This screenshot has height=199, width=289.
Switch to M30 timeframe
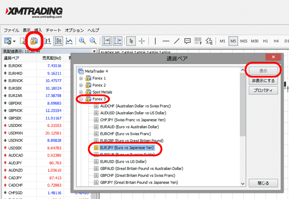coord(255,41)
